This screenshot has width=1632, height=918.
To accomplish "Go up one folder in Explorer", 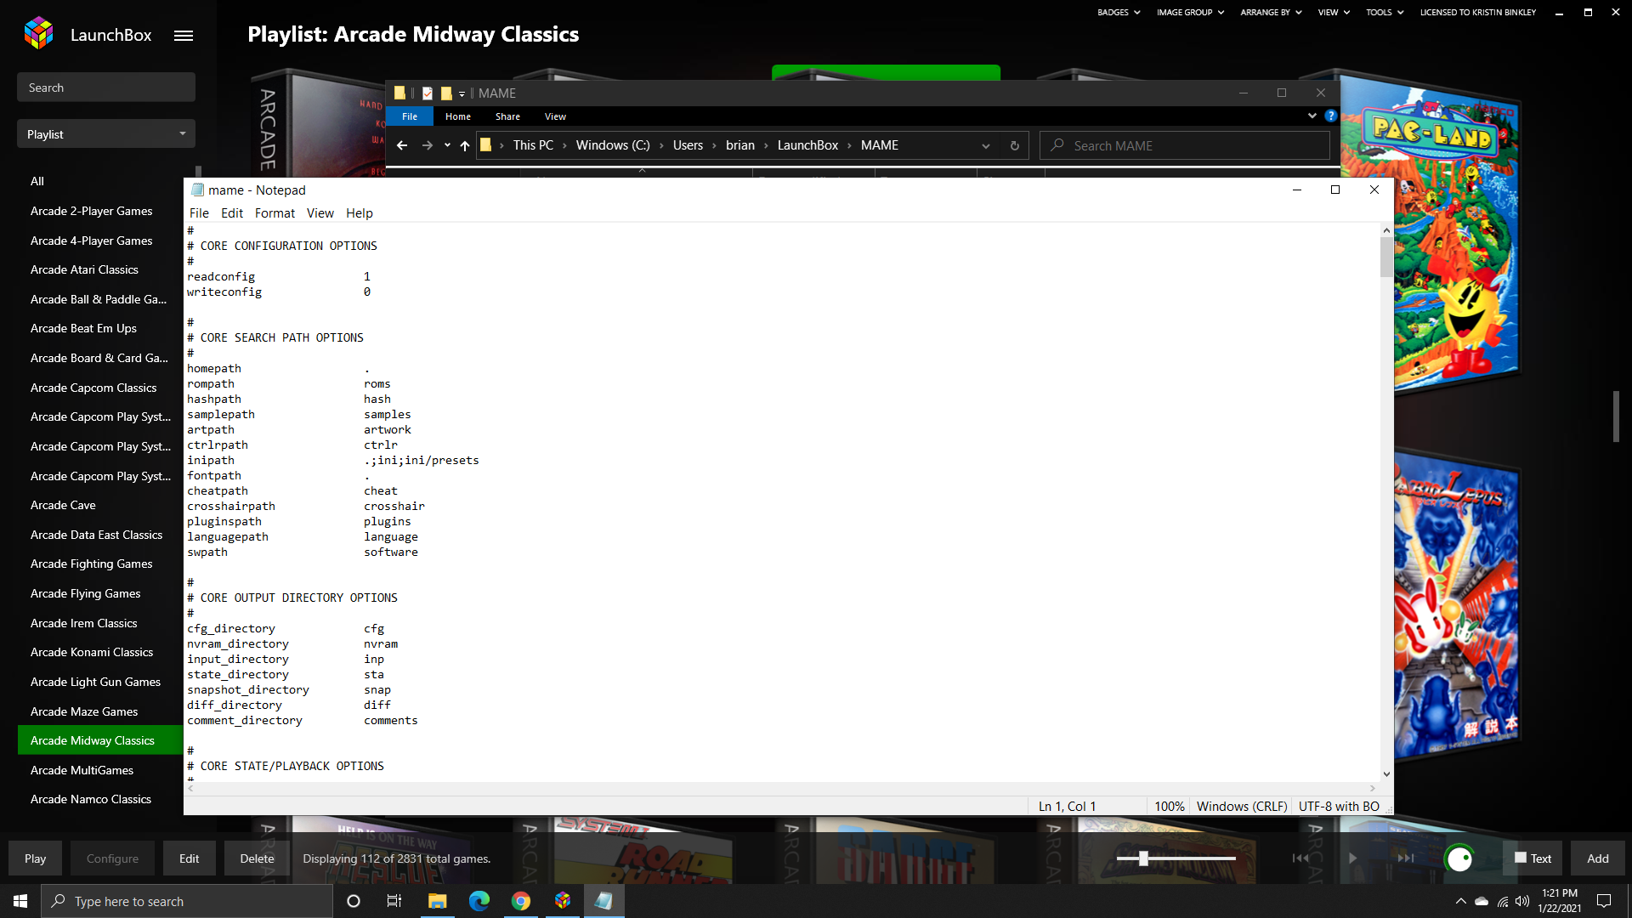I will [x=465, y=145].
